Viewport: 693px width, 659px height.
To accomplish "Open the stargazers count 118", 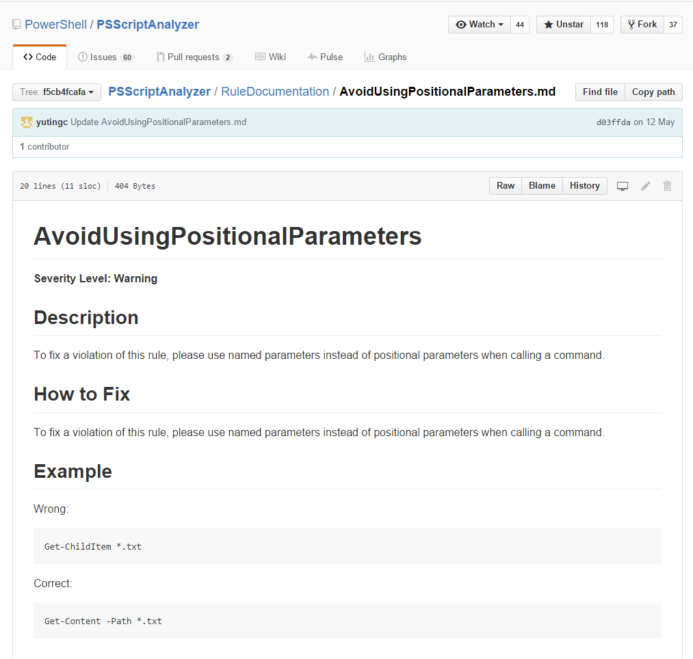I will (x=602, y=25).
